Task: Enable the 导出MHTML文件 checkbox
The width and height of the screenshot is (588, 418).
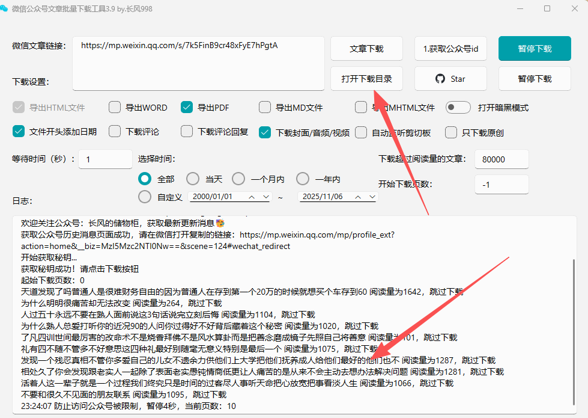Action: pyautogui.click(x=361, y=108)
